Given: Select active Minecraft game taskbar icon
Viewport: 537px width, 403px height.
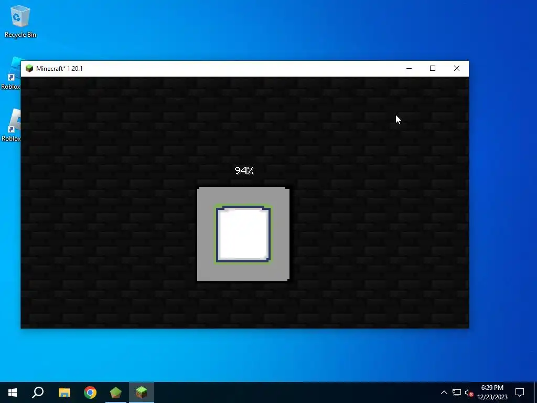Looking at the screenshot, I should (142, 393).
